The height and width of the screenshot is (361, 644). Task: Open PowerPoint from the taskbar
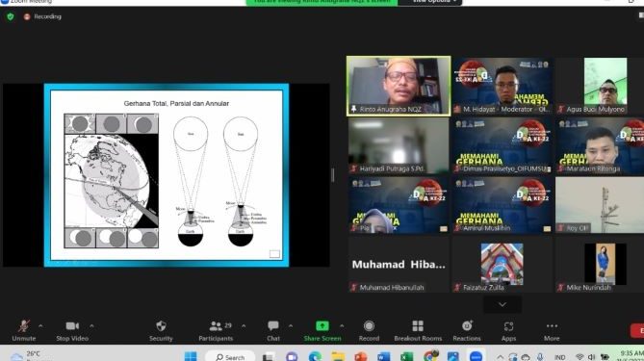(361, 356)
